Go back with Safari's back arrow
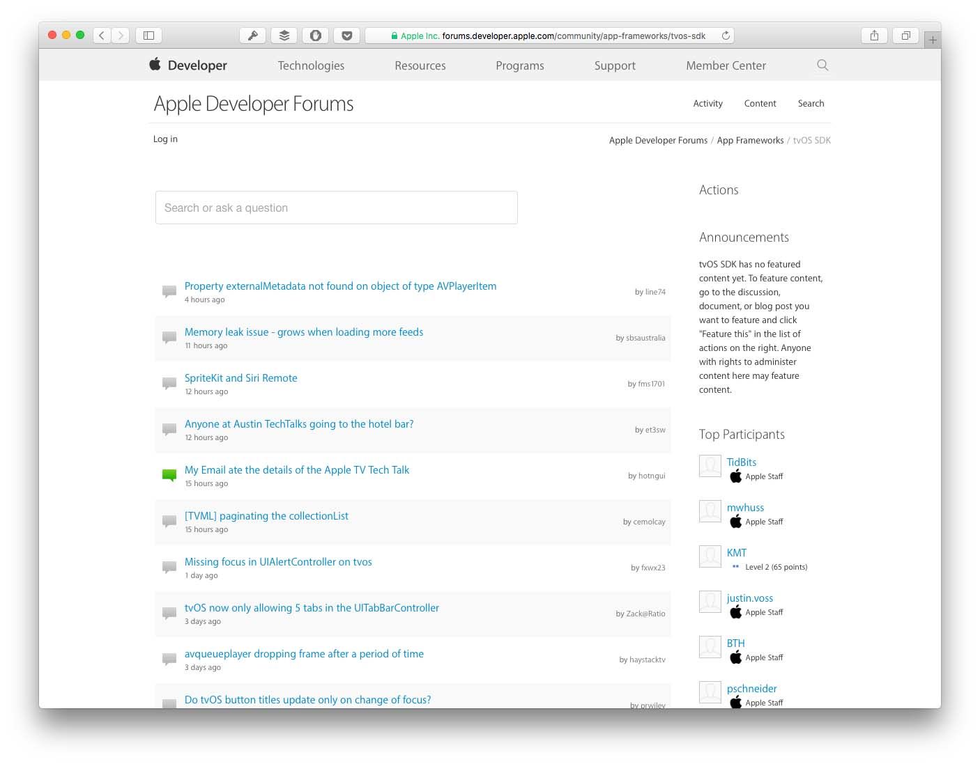This screenshot has height=764, width=980. [x=102, y=36]
